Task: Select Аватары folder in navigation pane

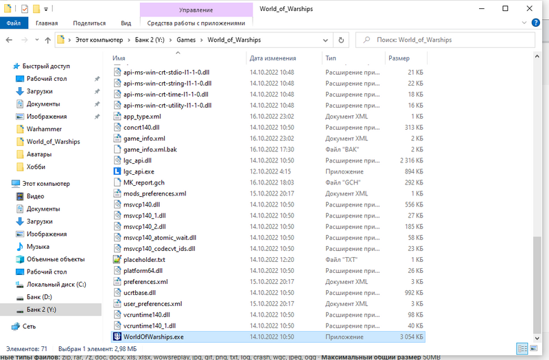Action: (x=39, y=154)
